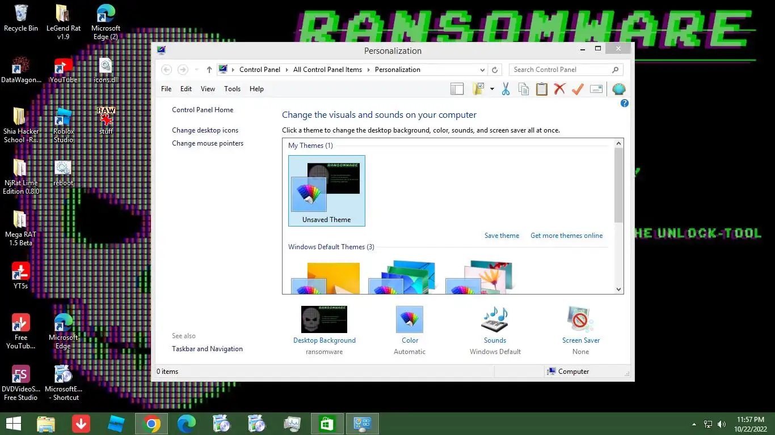
Task: Click Get more themes online
Action: pos(566,236)
